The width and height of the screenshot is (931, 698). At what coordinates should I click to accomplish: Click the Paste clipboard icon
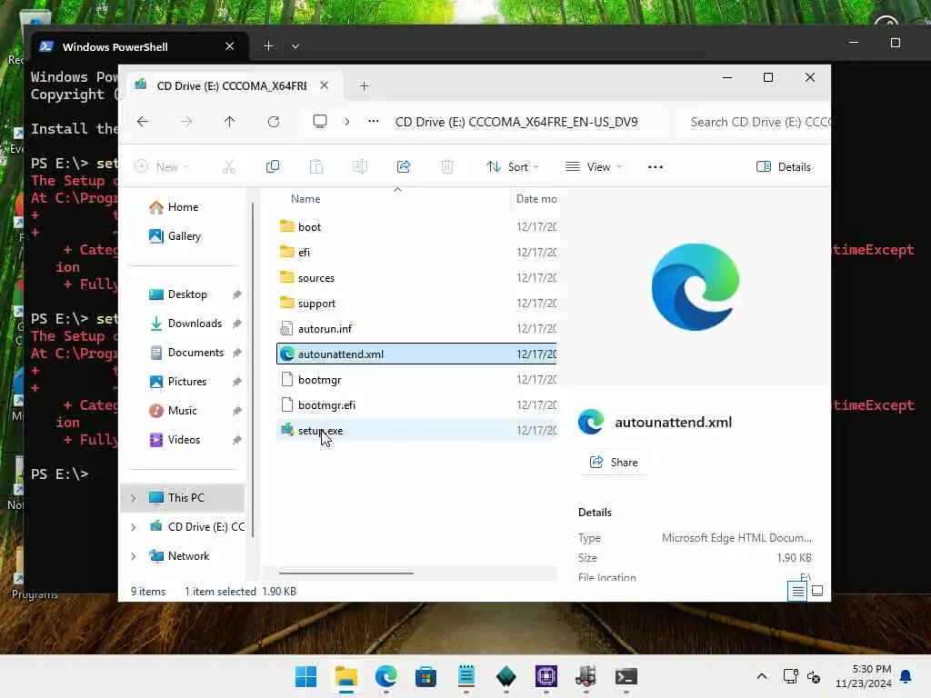point(316,167)
